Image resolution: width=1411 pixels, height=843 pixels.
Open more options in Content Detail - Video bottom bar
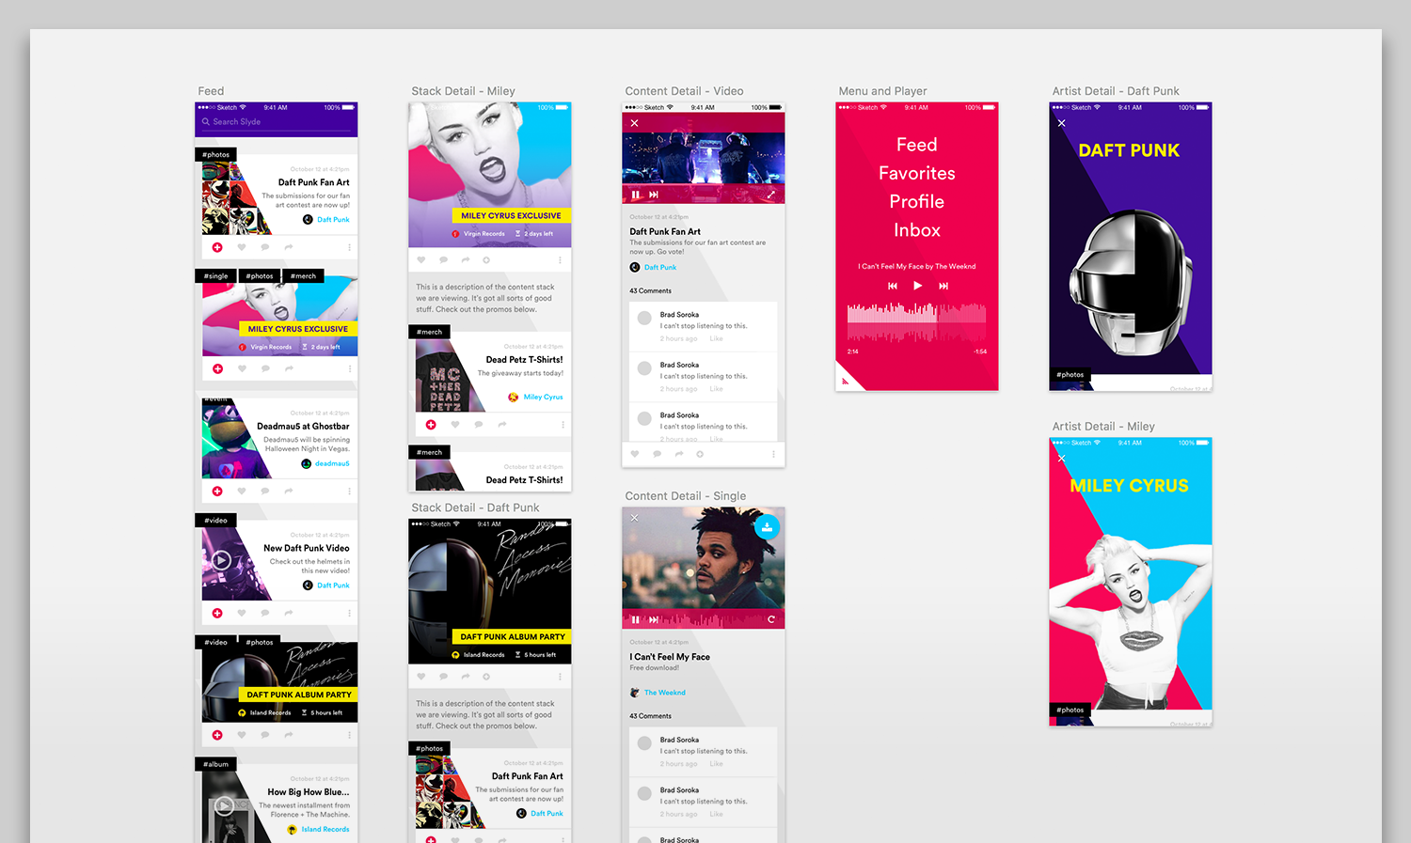point(773,454)
